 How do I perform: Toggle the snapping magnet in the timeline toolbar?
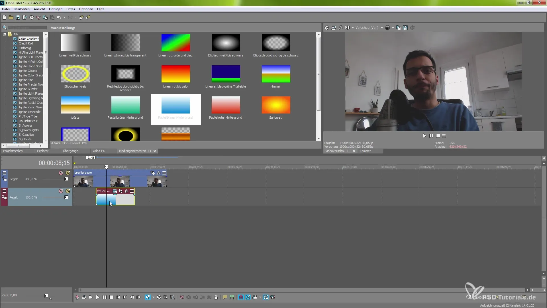(241, 297)
